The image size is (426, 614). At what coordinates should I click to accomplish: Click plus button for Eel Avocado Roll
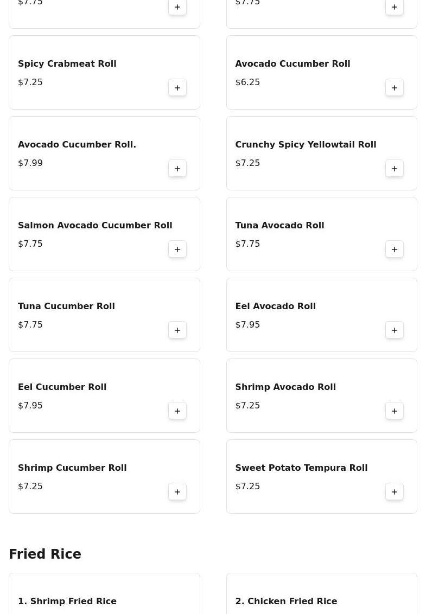tap(395, 330)
